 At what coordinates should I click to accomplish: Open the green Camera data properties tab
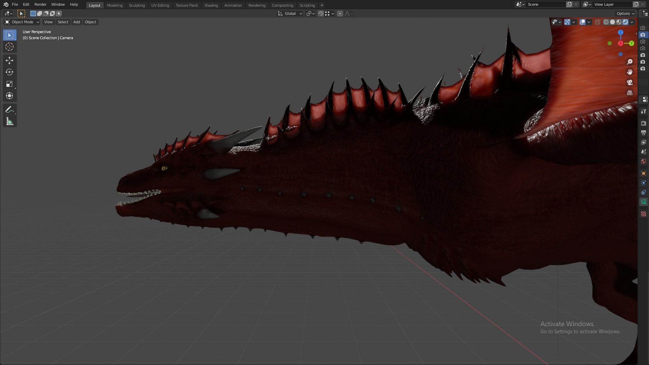point(644,202)
